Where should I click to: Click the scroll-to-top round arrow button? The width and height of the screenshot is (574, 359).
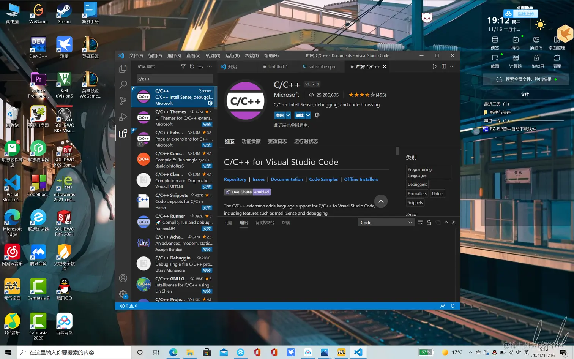coord(381,201)
